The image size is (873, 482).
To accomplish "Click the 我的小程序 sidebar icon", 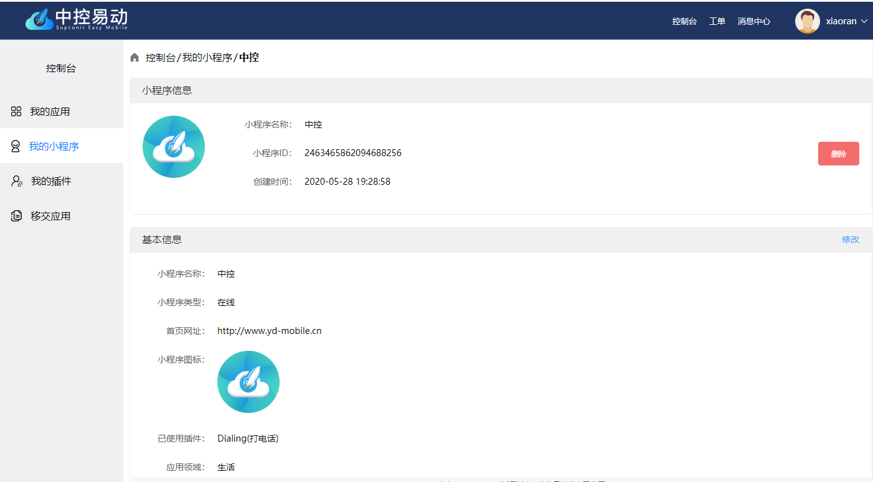I will (16, 146).
